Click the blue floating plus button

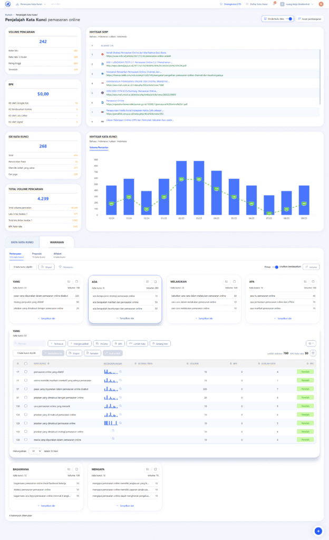coord(318,531)
